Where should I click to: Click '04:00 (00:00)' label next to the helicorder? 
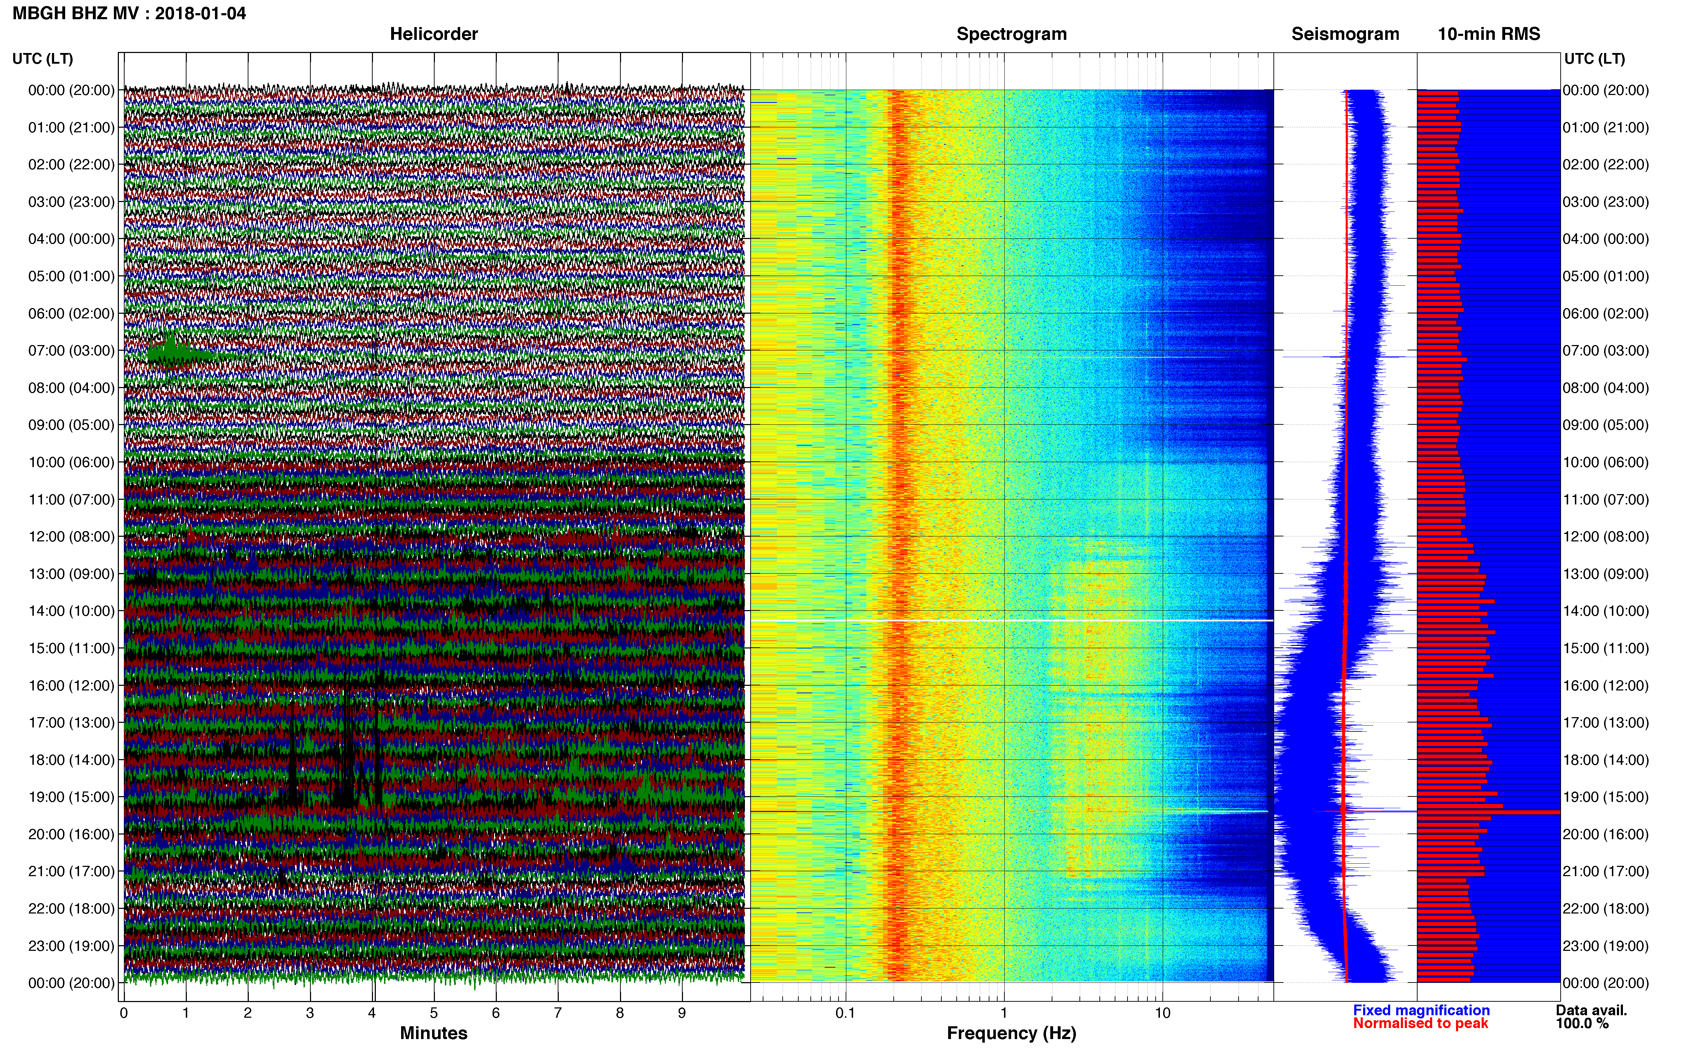click(x=71, y=239)
